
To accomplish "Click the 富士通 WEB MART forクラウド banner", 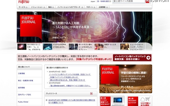I will tap(139, 101).
